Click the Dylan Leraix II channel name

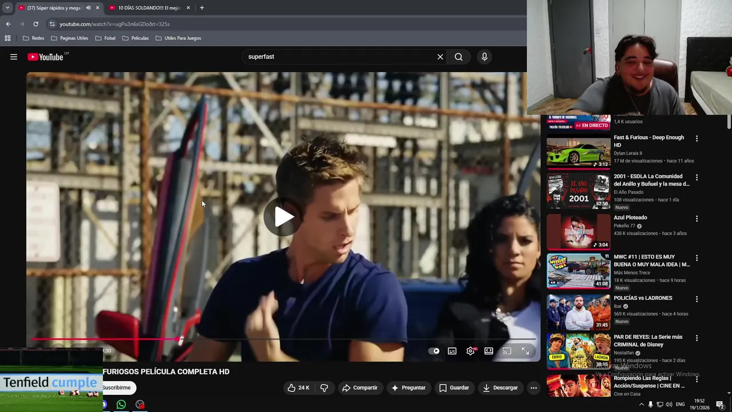coord(628,153)
